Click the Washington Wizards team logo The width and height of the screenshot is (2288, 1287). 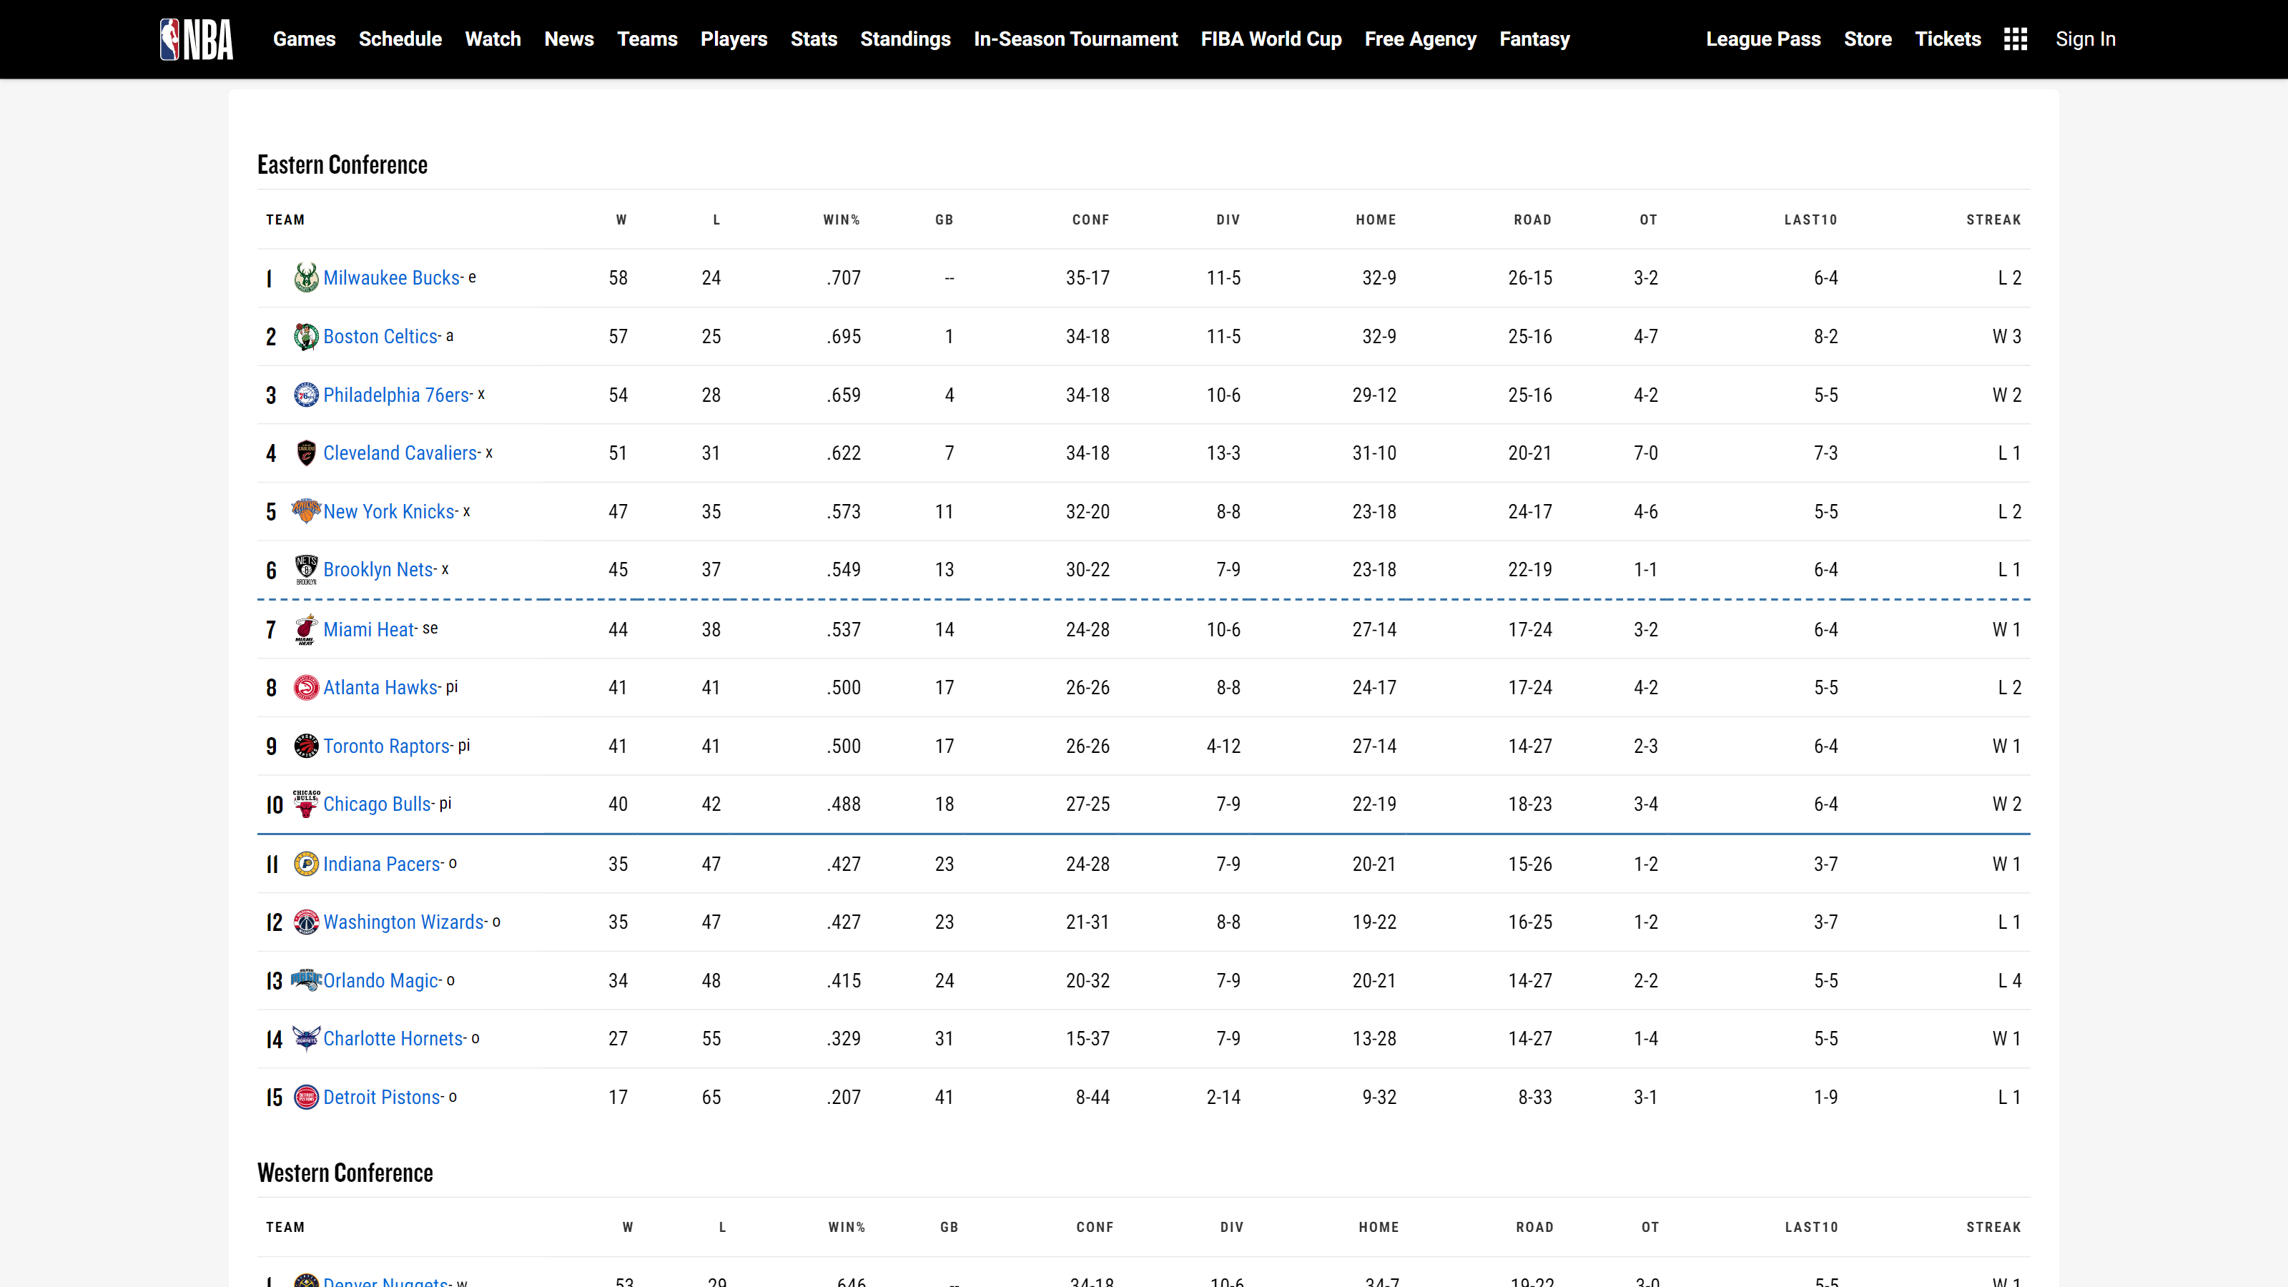[307, 922]
